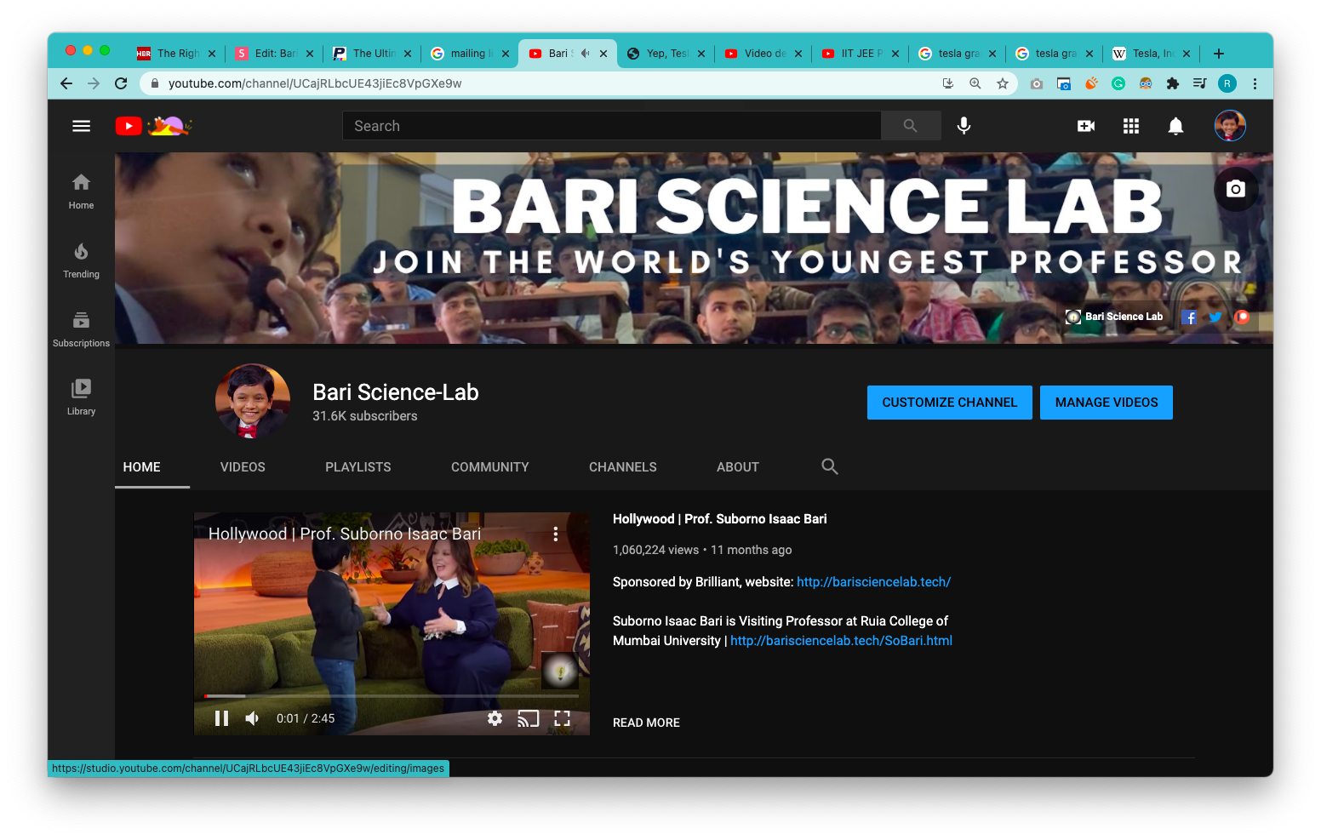Switch to PLAYLISTS channel tab
Image resolution: width=1321 pixels, height=840 pixels.
point(358,466)
